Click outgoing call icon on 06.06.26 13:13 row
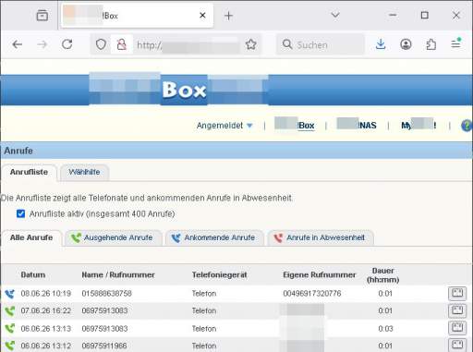The image size is (473, 352). pyautogui.click(x=9, y=329)
